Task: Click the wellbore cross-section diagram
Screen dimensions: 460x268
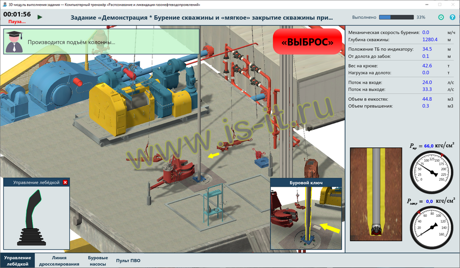Action: click(x=376, y=194)
